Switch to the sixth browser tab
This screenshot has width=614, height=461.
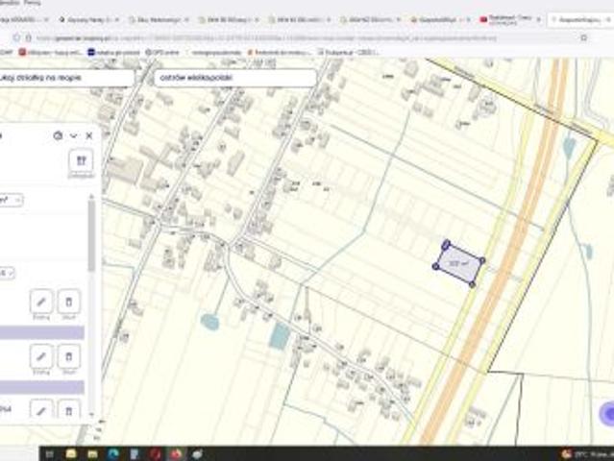[x=370, y=19]
